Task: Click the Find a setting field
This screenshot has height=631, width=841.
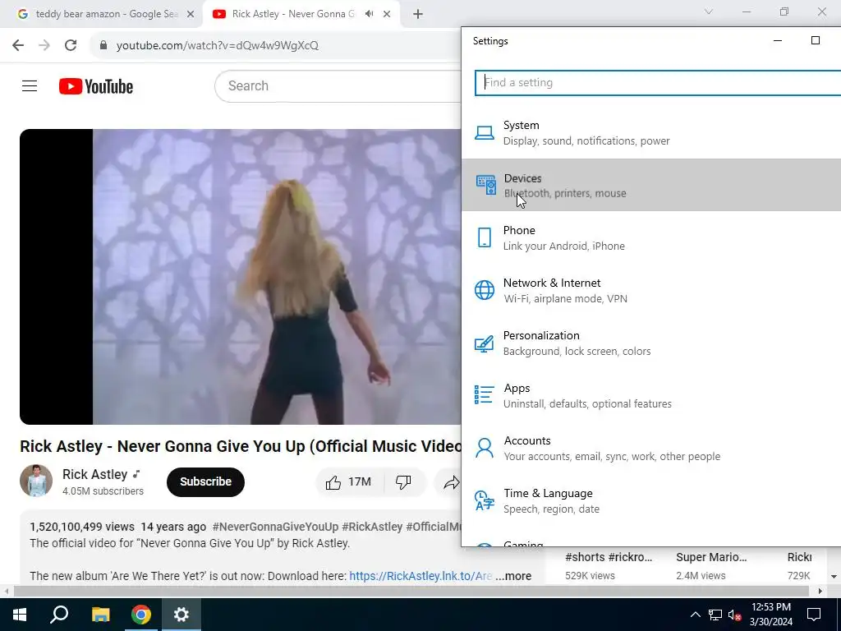Action: pos(658,83)
